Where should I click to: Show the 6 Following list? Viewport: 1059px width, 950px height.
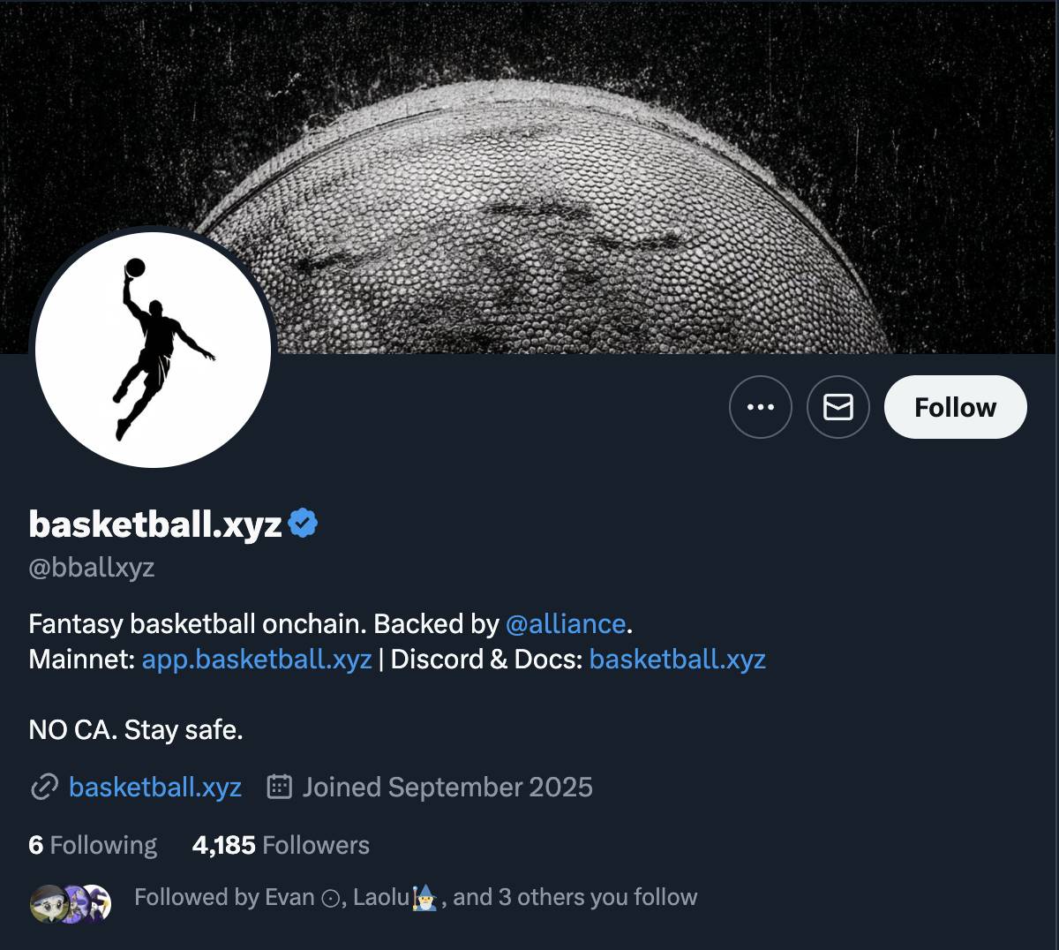93,845
